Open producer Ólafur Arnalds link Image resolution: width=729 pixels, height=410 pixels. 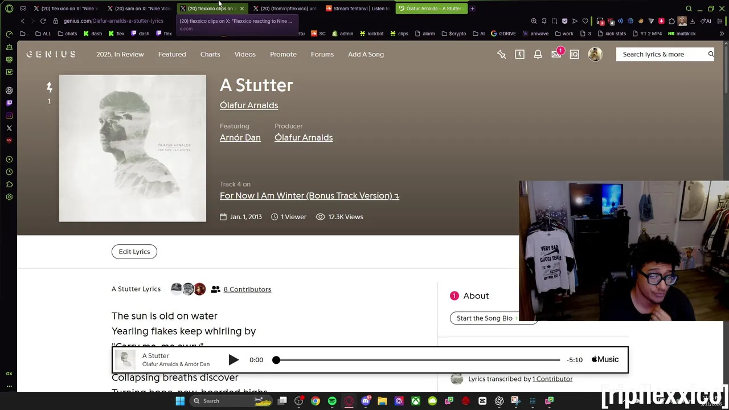[x=304, y=138]
